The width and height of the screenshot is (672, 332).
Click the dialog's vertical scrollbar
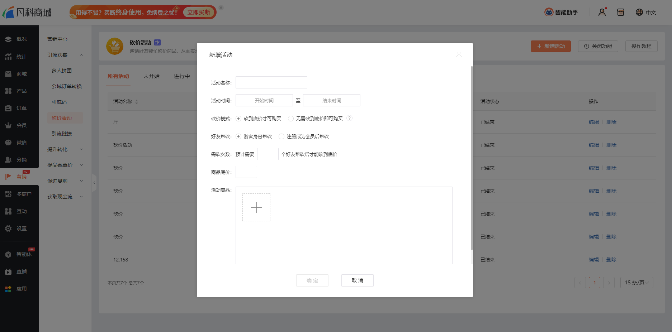pyautogui.click(x=472, y=158)
